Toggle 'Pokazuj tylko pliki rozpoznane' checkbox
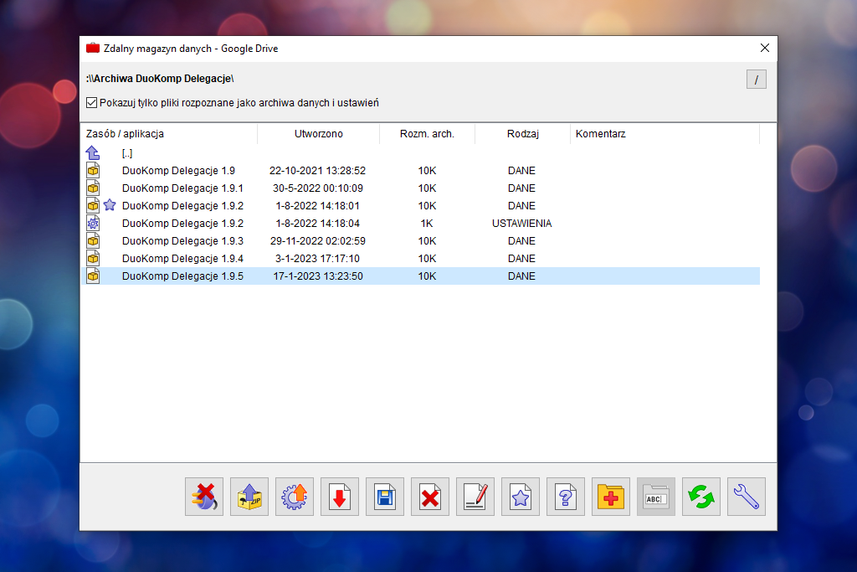857x572 pixels. tap(92, 103)
